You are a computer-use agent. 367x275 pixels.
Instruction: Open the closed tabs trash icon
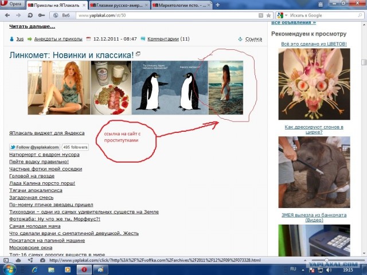[x=321, y=4]
